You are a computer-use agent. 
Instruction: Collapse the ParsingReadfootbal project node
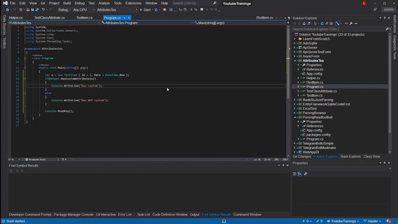(x=295, y=118)
